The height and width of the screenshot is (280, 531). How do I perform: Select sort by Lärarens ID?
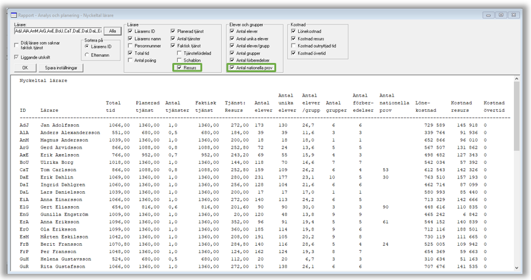(x=87, y=46)
